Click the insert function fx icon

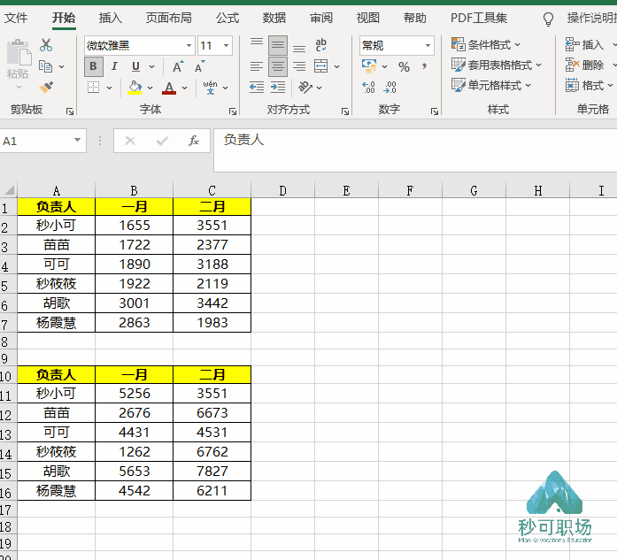tap(194, 141)
